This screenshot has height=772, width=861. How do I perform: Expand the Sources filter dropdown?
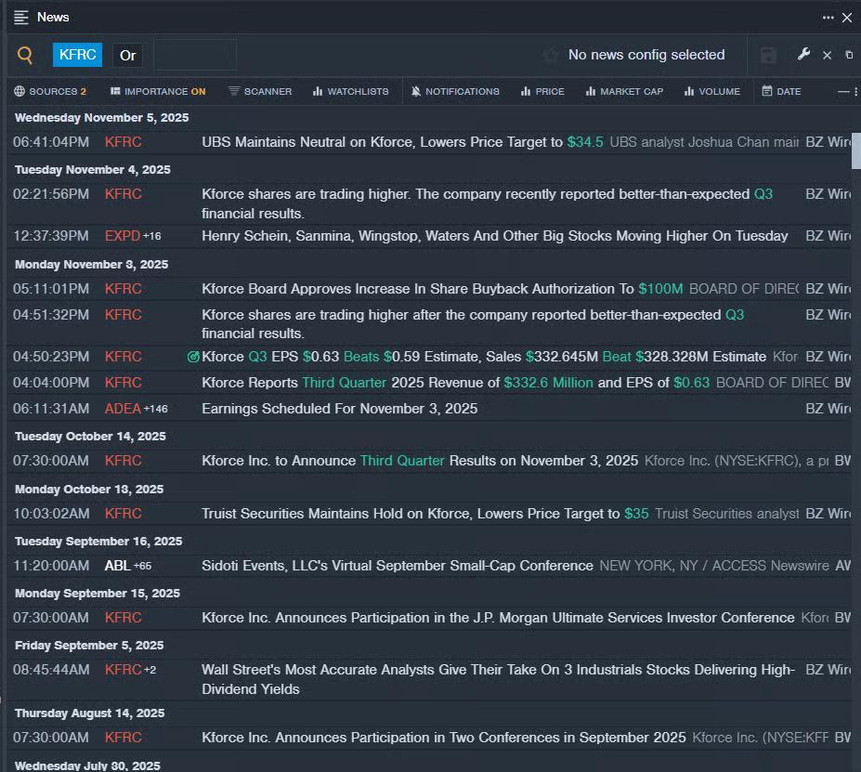coord(50,91)
